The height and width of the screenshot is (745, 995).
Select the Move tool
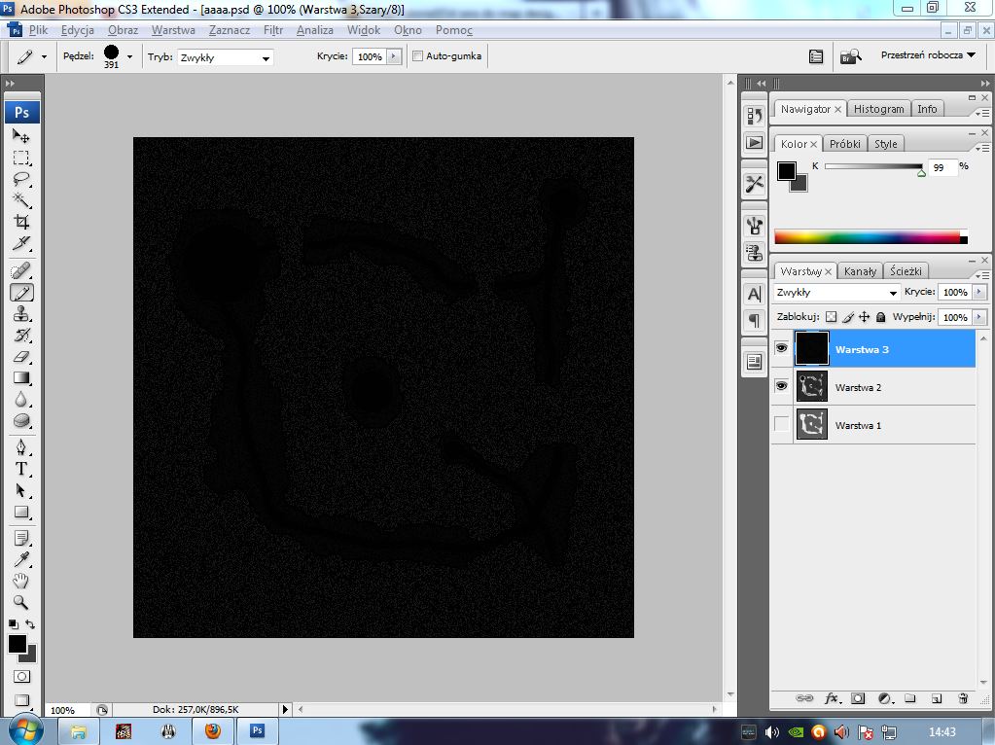pos(21,136)
